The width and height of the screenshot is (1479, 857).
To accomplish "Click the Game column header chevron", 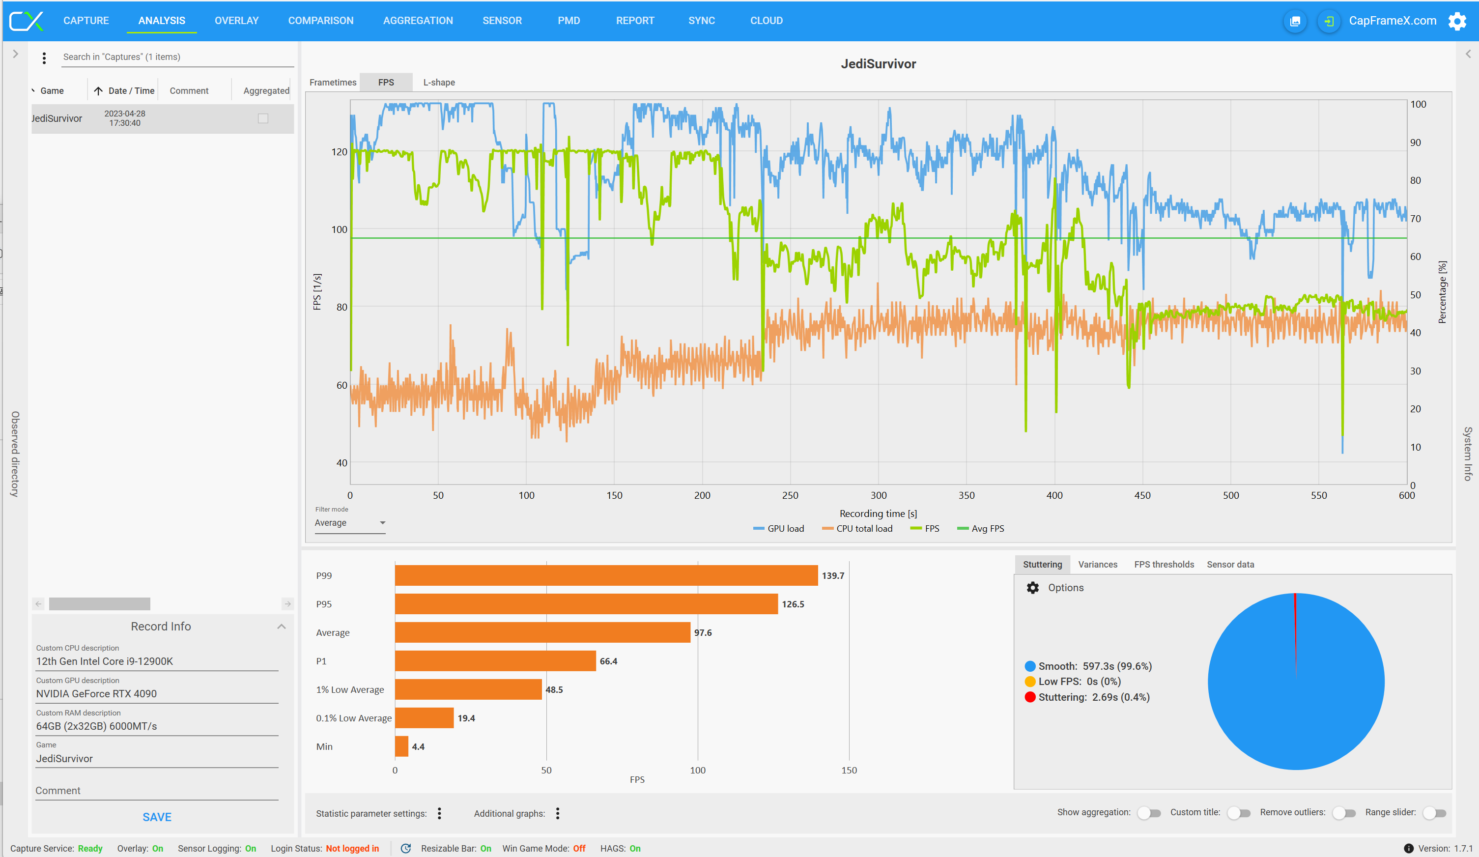I will pos(33,90).
